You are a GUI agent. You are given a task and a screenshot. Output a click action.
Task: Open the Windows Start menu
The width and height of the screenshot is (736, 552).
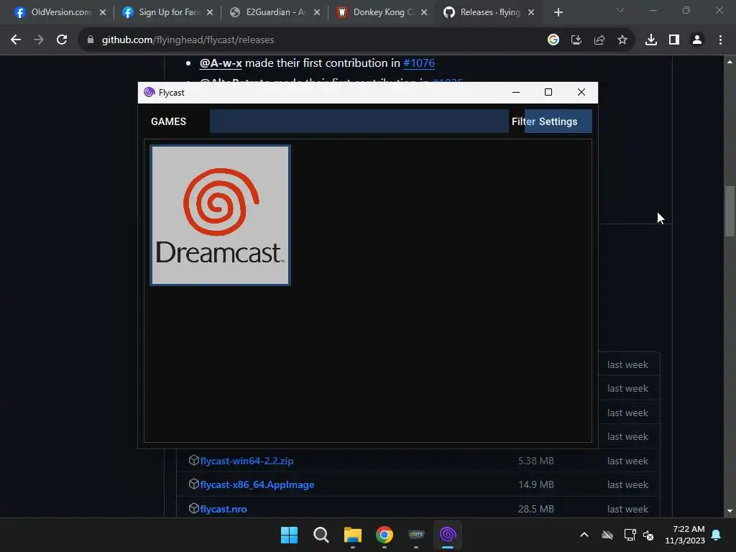[289, 535]
